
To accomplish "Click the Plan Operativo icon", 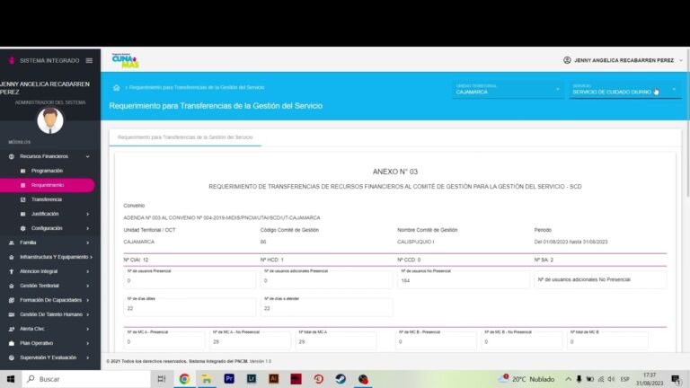I will click(12, 343).
